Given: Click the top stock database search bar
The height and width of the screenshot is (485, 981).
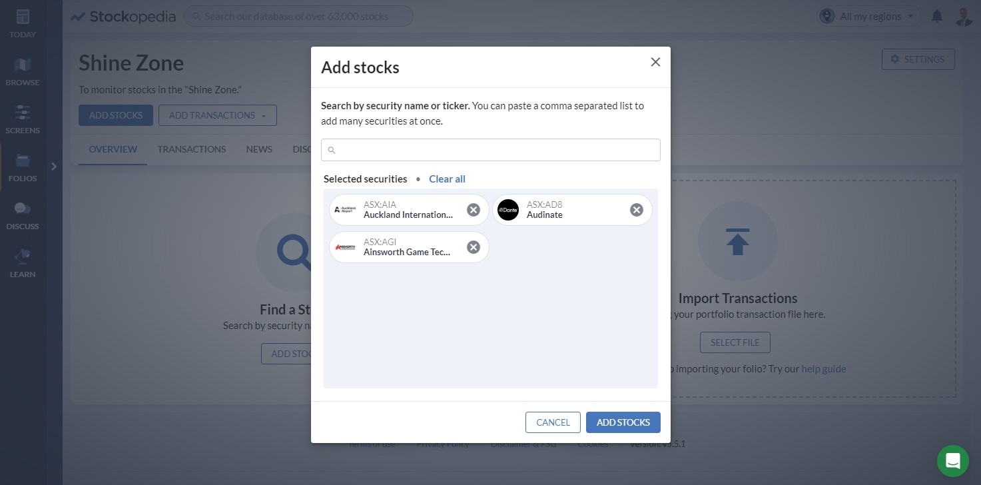Looking at the screenshot, I should (298, 16).
